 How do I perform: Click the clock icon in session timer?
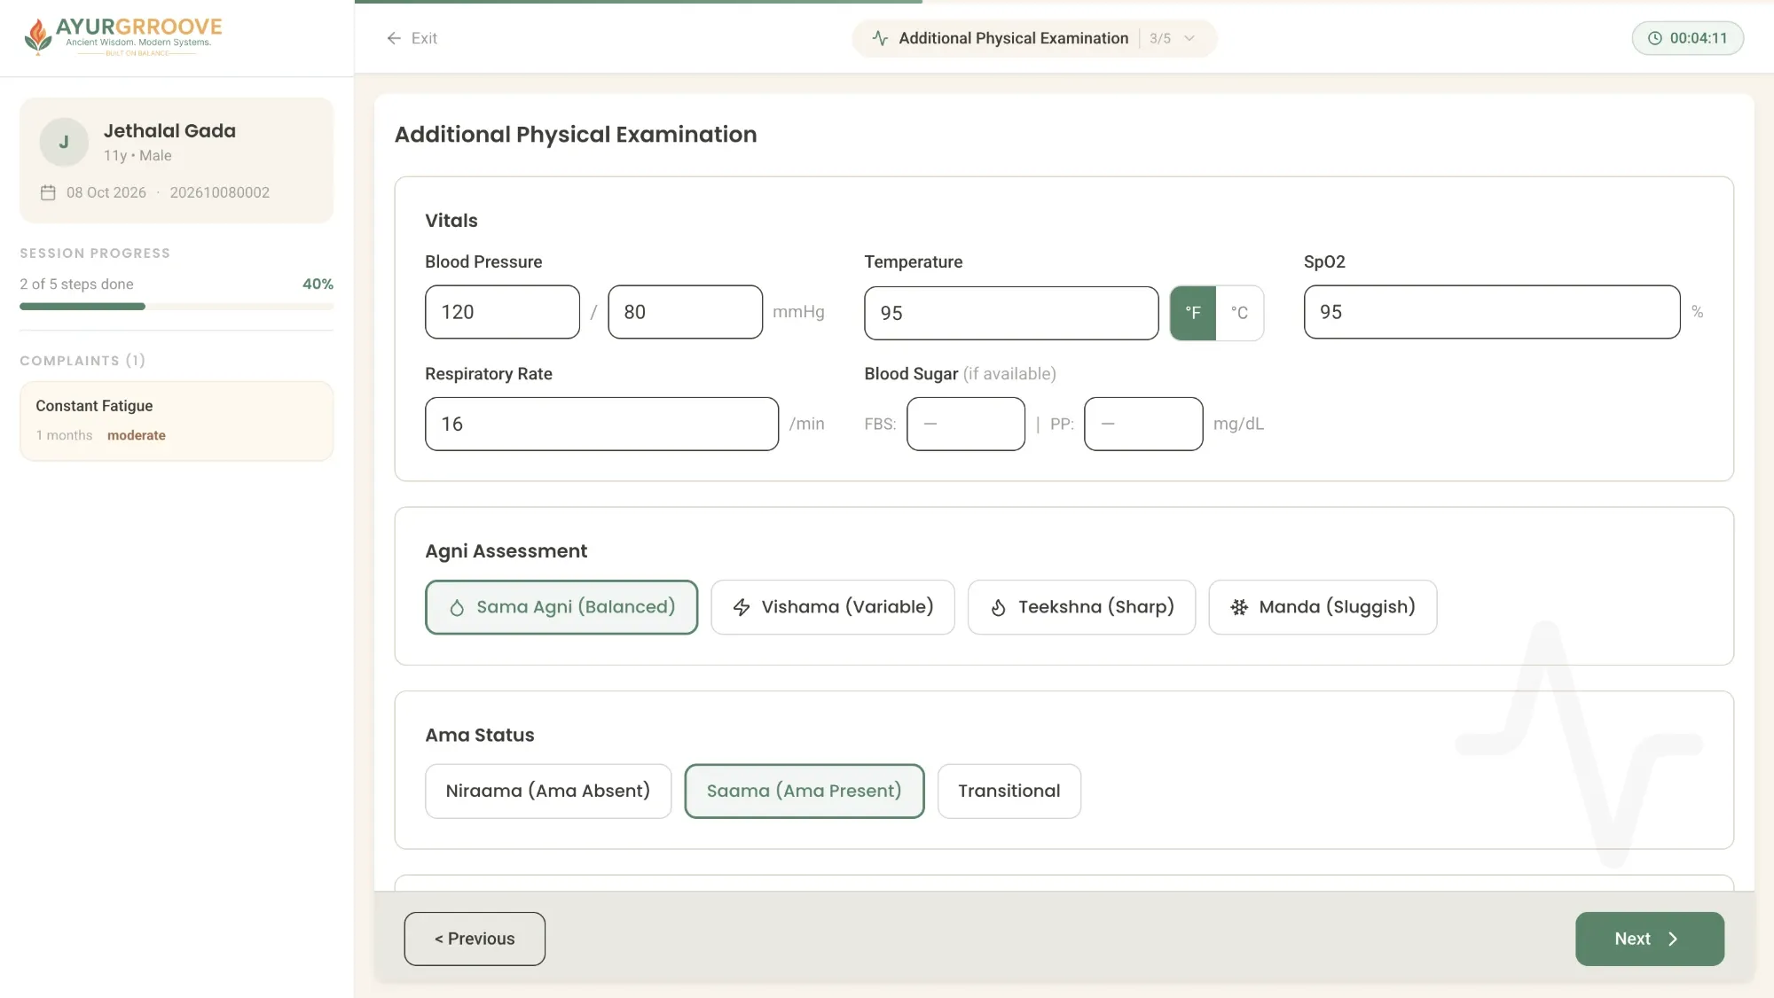pos(1654,38)
